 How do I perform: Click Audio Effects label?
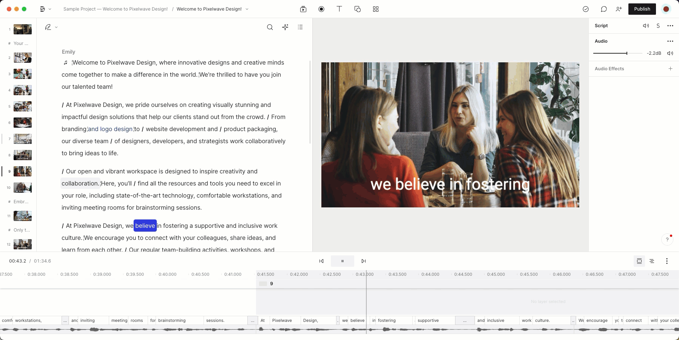pos(609,69)
